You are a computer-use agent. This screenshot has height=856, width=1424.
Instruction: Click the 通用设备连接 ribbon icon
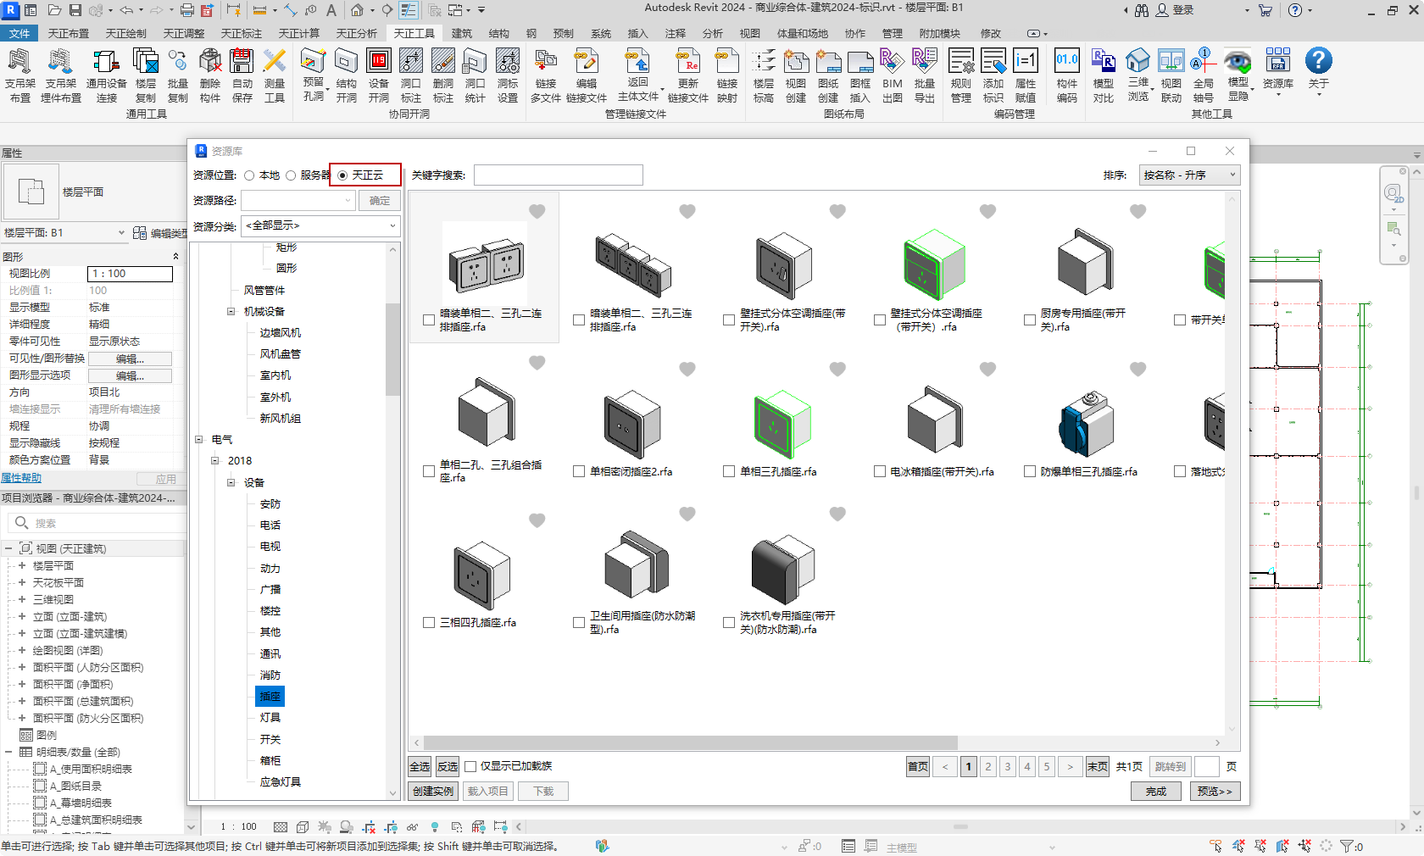click(106, 75)
